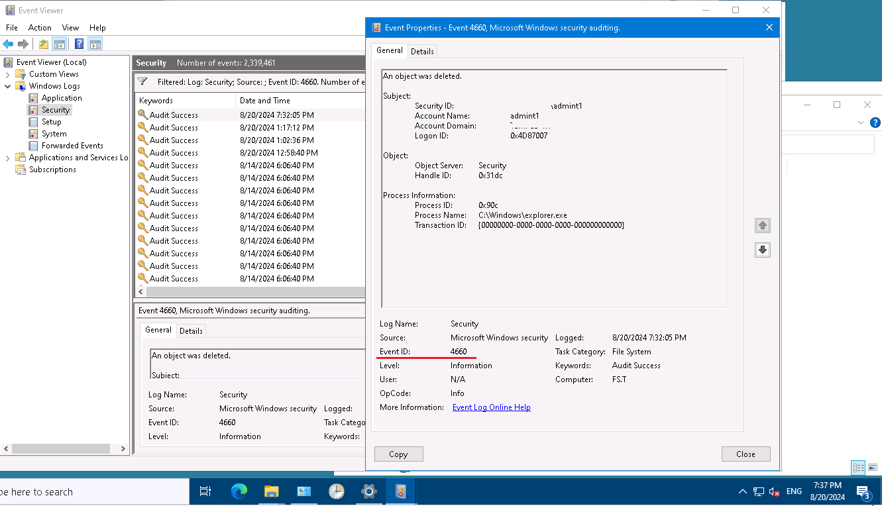The width and height of the screenshot is (882, 506).
Task: Select the Event Viewer (Local) root node
Action: 51,62
